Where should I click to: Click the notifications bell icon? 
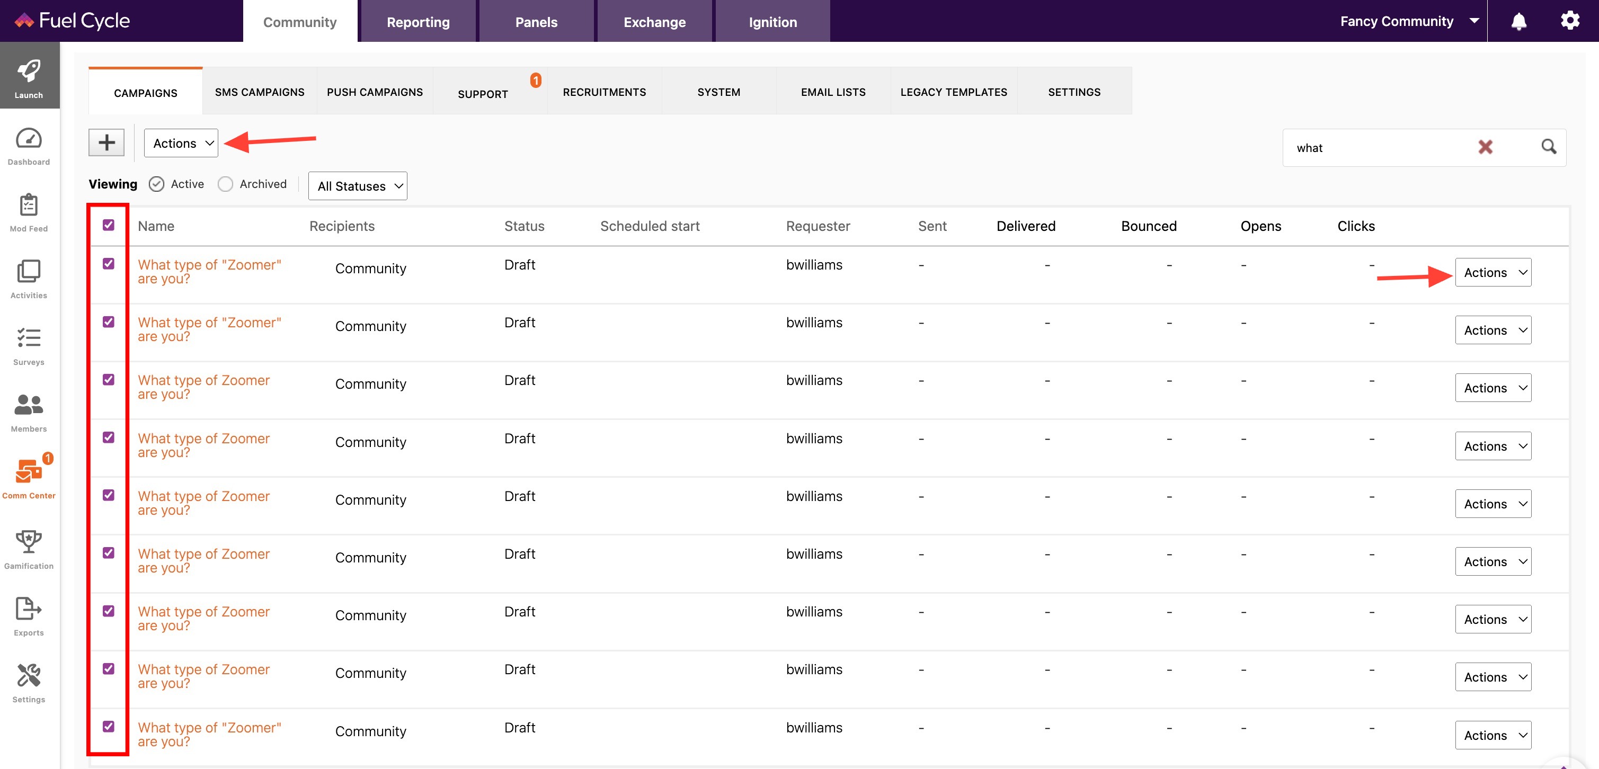click(1518, 21)
